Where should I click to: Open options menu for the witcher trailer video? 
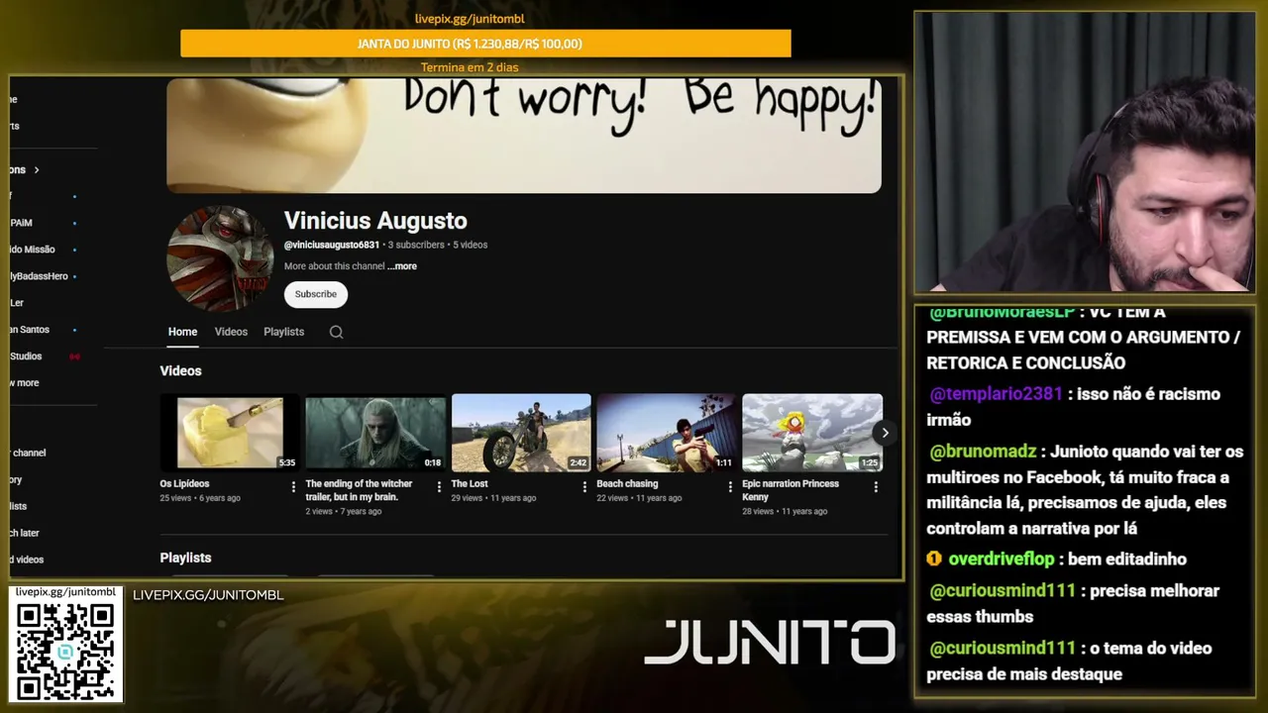[x=439, y=486]
